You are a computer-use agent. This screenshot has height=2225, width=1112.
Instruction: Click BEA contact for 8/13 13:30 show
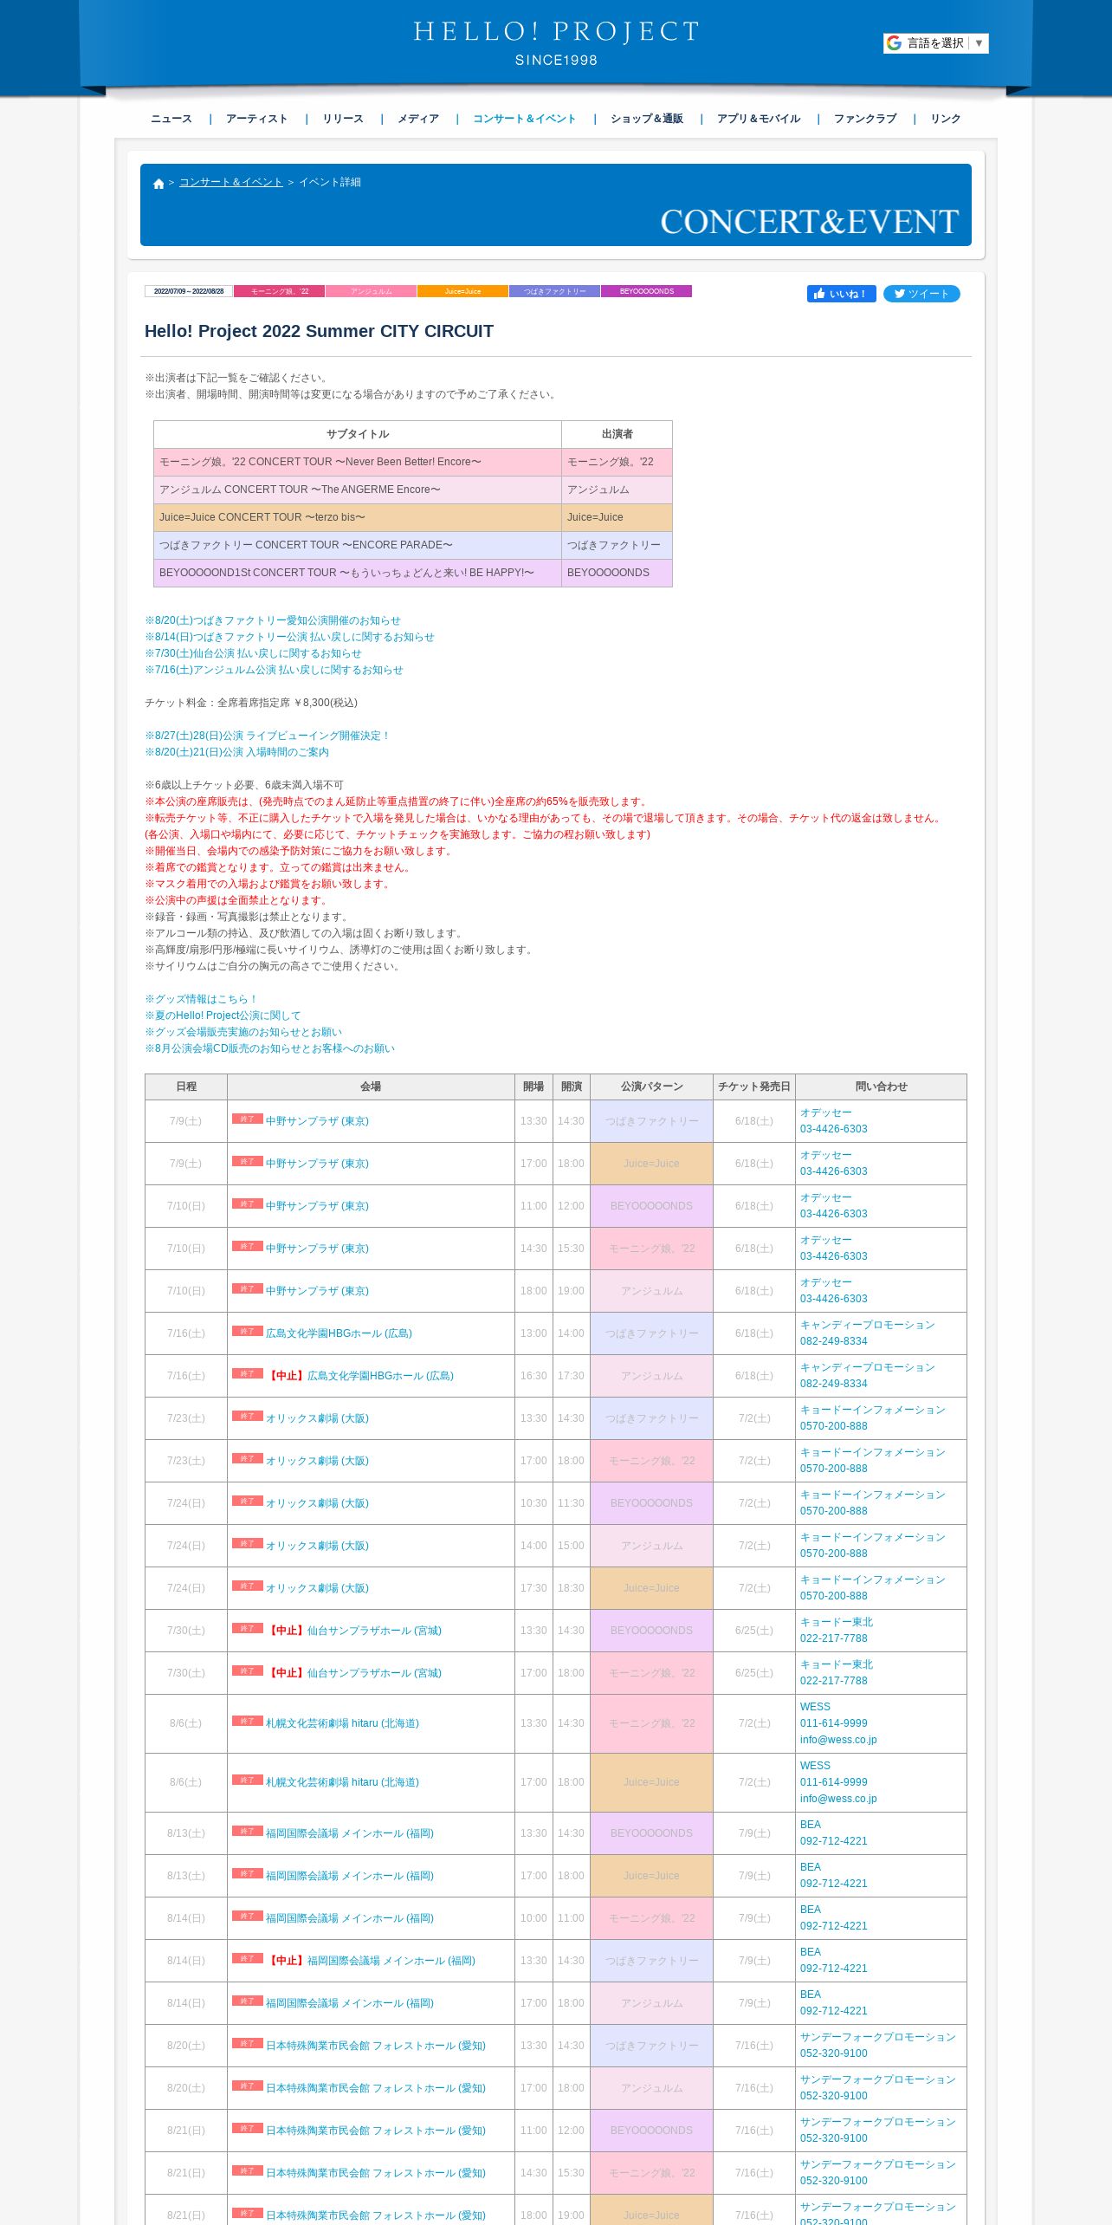[x=811, y=1825]
